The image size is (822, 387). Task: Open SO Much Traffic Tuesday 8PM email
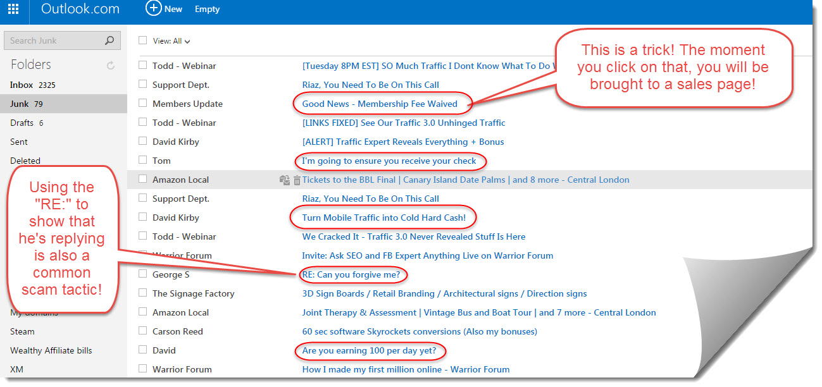(x=429, y=66)
